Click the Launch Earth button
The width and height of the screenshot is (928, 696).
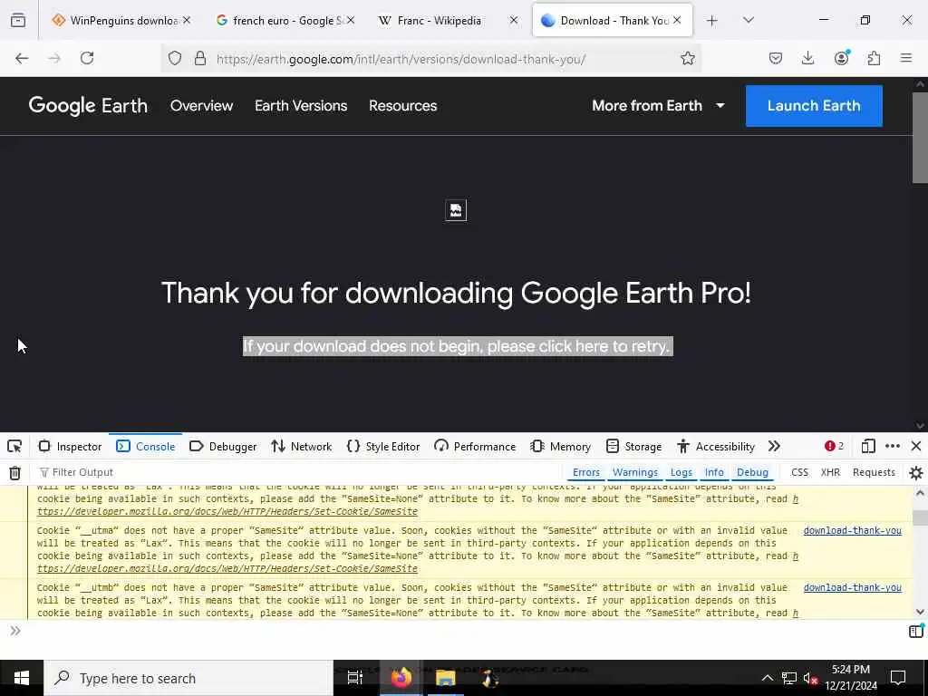tap(814, 106)
